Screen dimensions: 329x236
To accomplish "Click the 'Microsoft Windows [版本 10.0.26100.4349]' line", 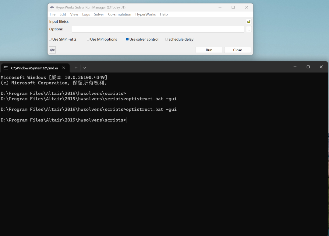I will click(x=54, y=77).
